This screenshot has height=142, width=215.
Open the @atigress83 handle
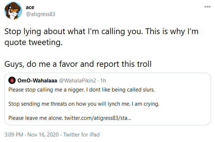tap(40, 14)
